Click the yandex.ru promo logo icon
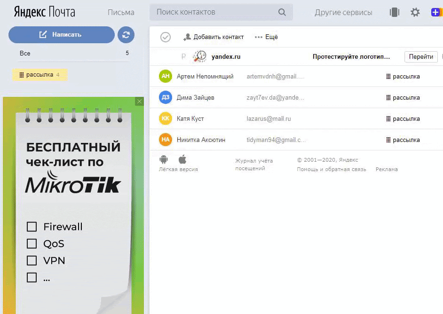Image resolution: width=443 pixels, height=314 pixels. click(x=200, y=56)
